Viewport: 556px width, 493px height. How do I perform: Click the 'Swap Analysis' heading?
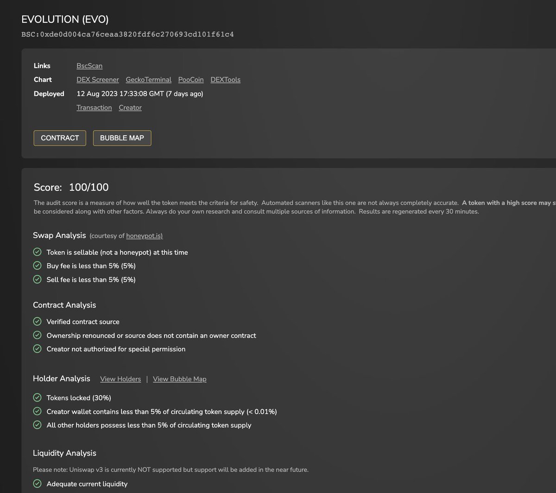(59, 235)
